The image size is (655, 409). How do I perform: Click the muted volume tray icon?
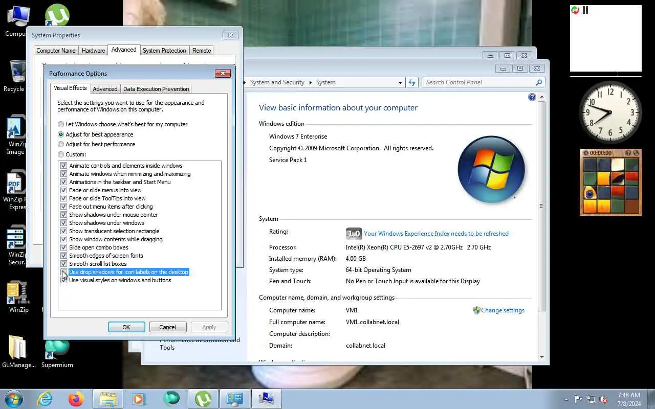pyautogui.click(x=604, y=399)
